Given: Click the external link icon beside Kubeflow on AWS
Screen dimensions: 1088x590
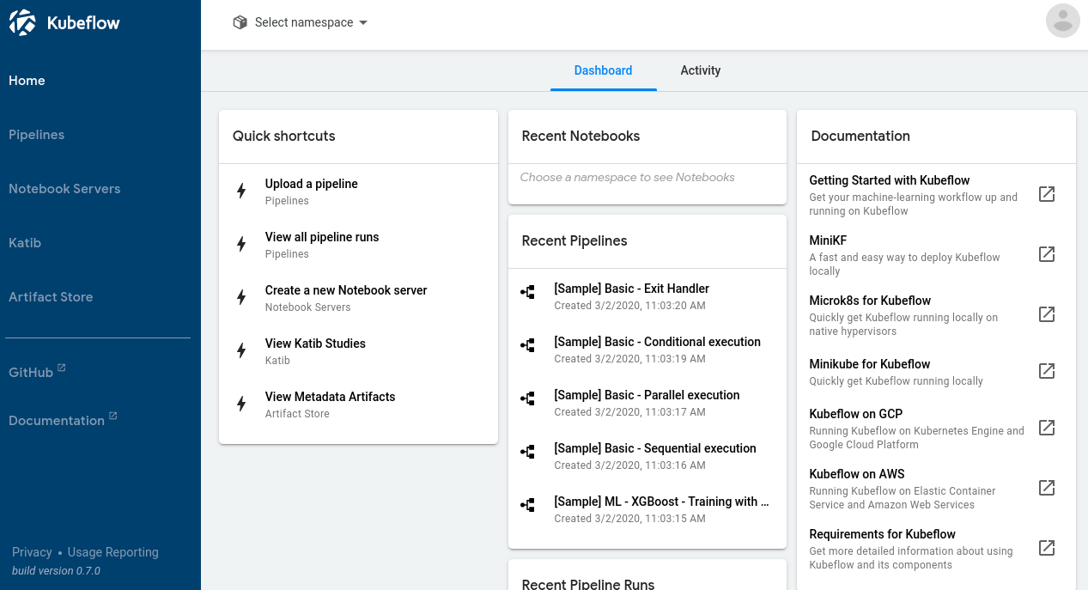Looking at the screenshot, I should 1047,488.
